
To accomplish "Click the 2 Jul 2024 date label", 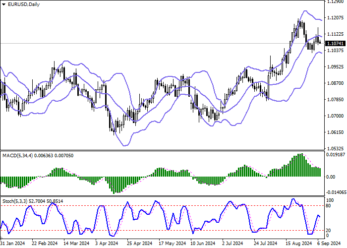I will (x=233, y=244).
